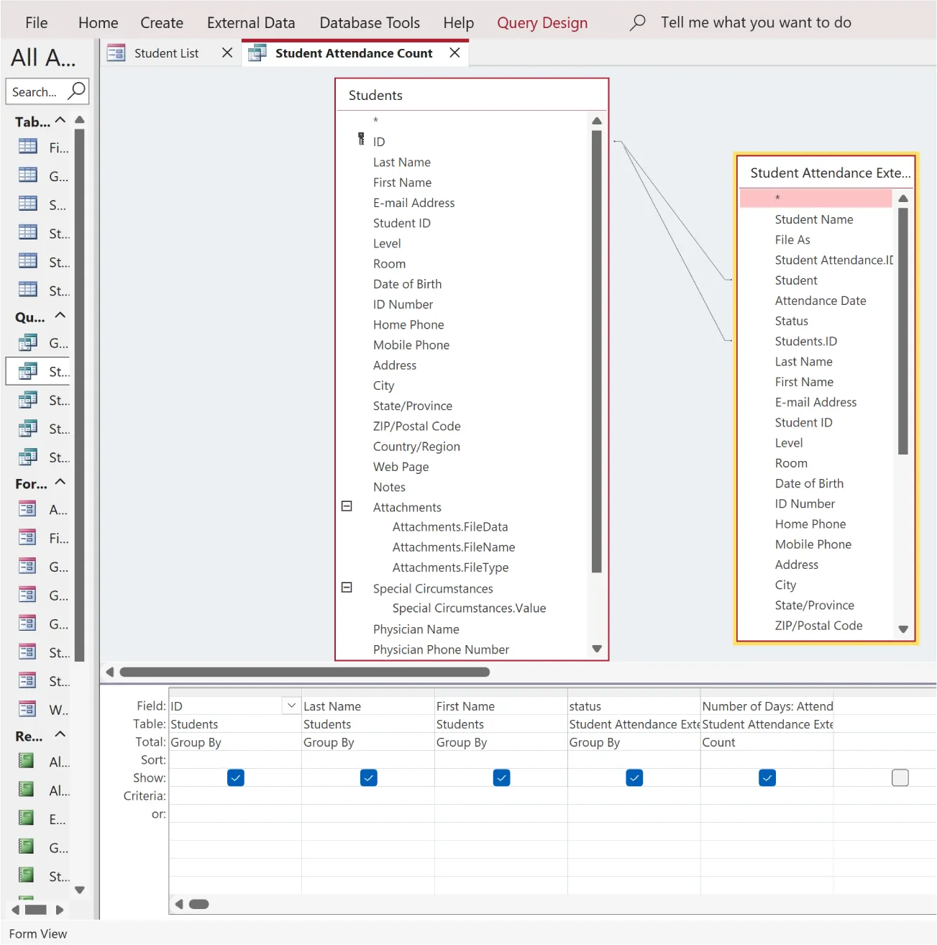This screenshot has width=937, height=945.
Task: Collapse the Attachments group in the Students list
Action: 347,506
